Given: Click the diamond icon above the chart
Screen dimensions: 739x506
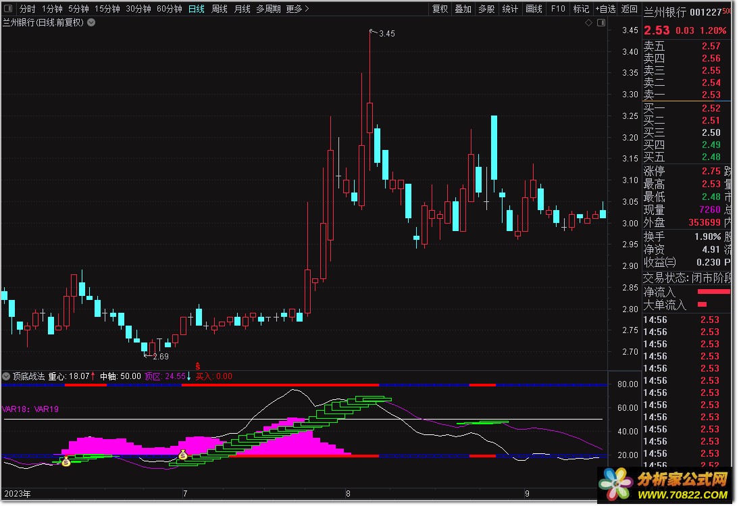Looking at the screenshot, I should 588,22.
